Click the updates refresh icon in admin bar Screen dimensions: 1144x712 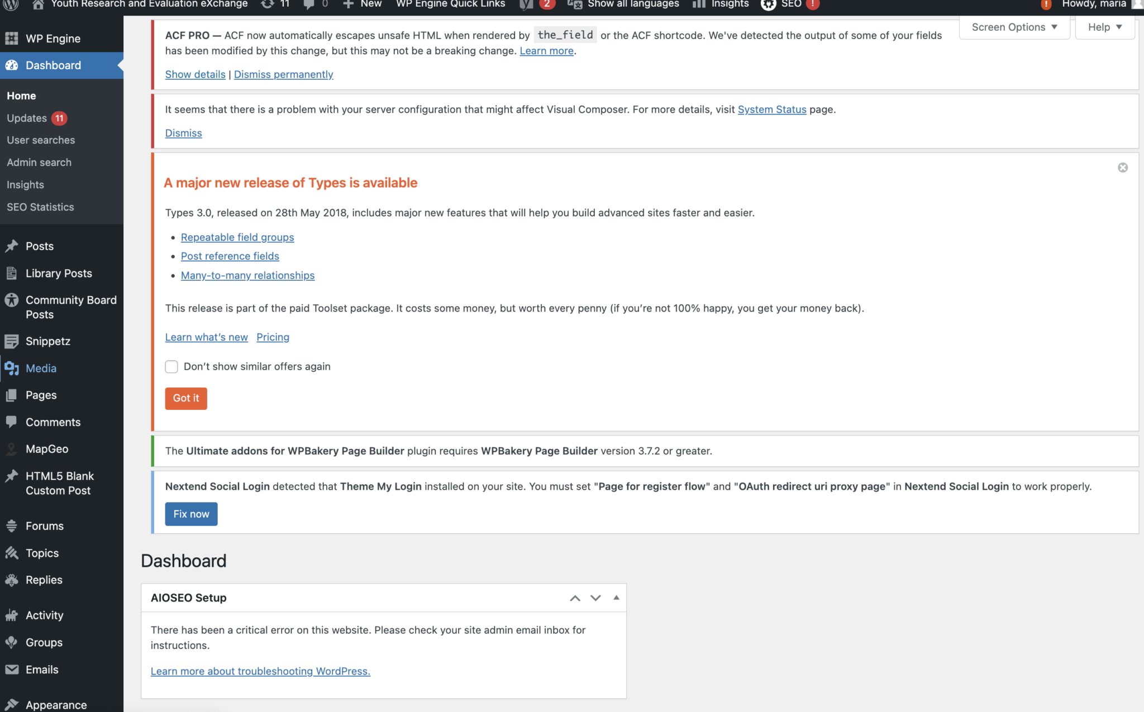(x=268, y=4)
